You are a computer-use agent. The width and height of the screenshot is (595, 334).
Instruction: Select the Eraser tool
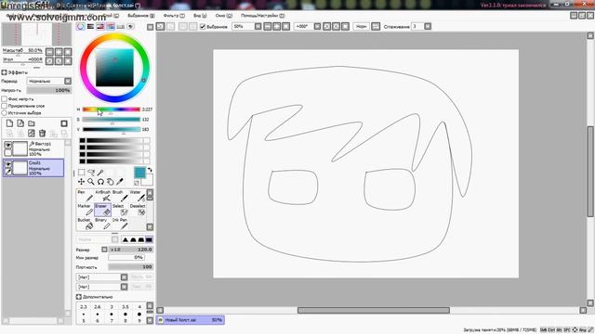click(102, 210)
